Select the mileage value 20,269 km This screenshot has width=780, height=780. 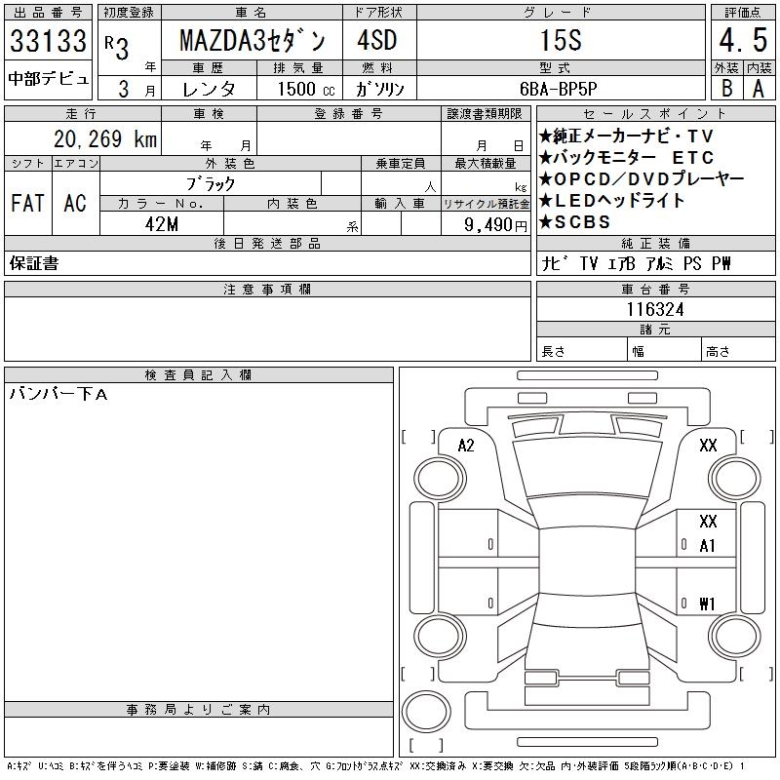point(105,138)
